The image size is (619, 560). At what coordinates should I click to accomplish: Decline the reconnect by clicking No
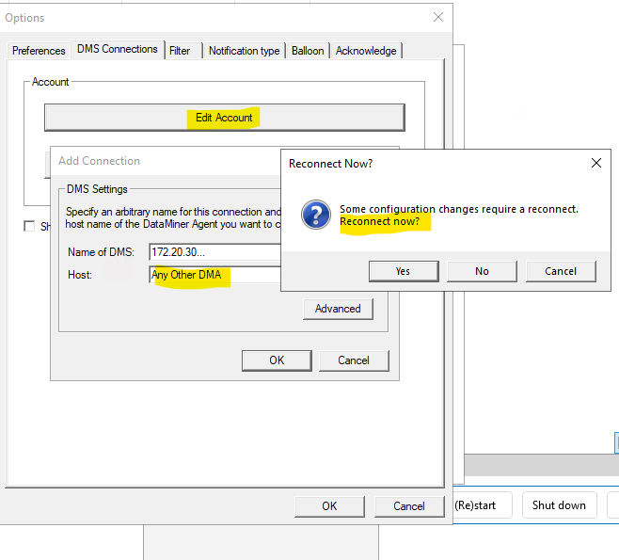pos(482,271)
